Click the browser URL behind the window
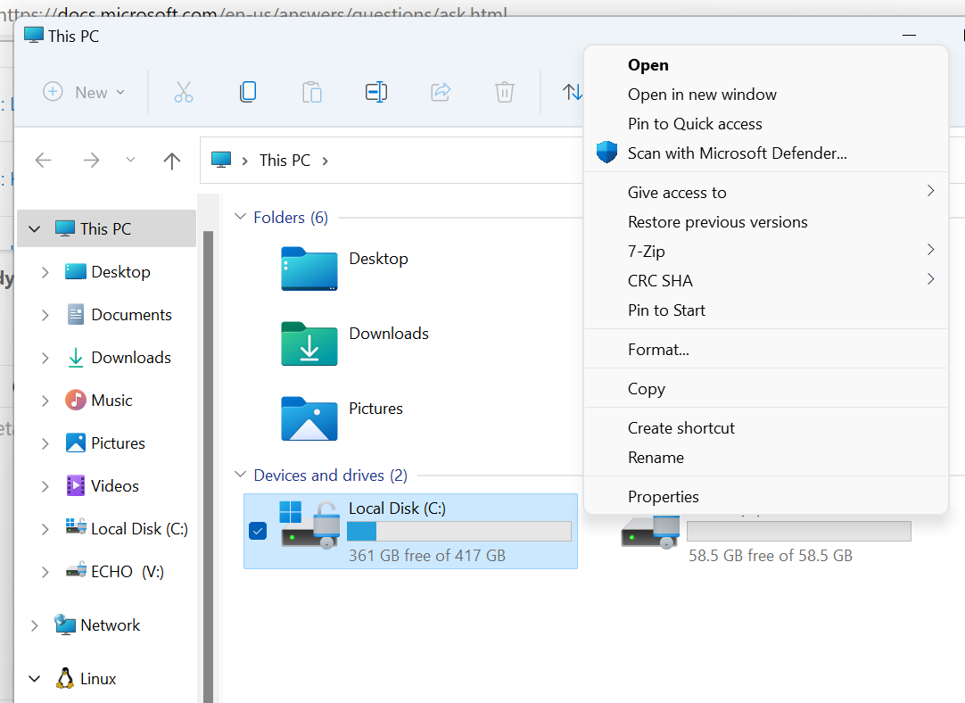Image resolution: width=965 pixels, height=703 pixels. coord(254,12)
